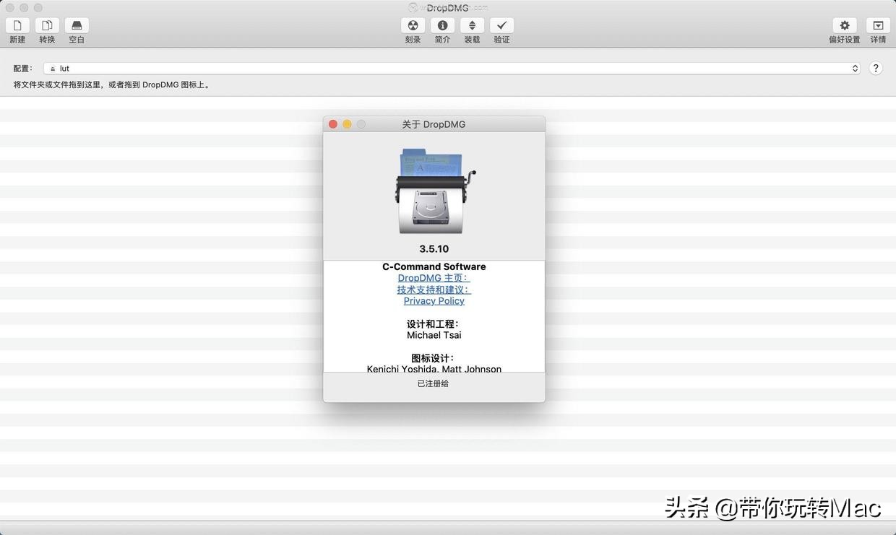Open the 刻录 (Burn) tool
Screen dimensions: 896x535
click(413, 29)
